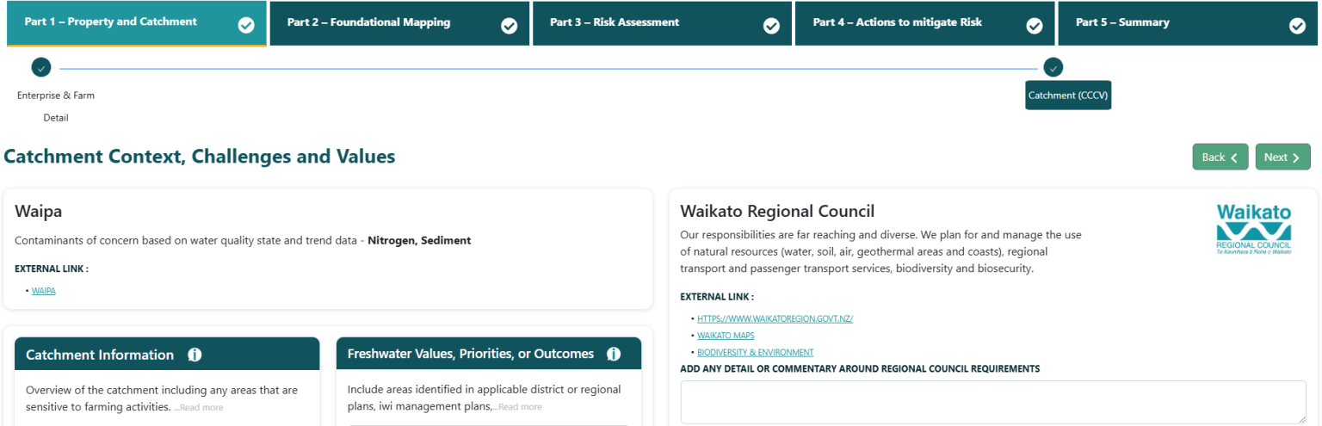Expand Read more in Catchment Information

click(201, 408)
